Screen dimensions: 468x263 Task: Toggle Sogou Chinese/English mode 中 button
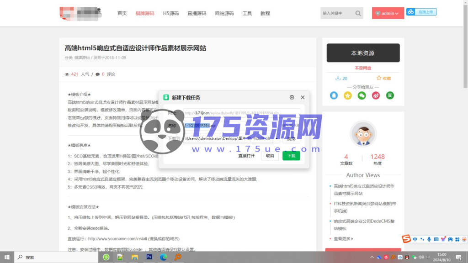click(415, 239)
